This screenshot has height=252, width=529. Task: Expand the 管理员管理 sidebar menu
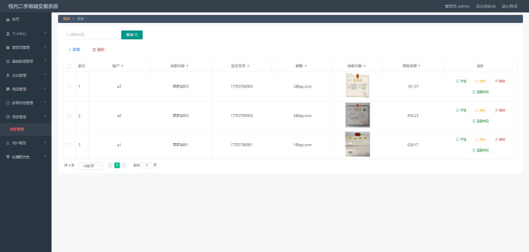[x=25, y=47]
